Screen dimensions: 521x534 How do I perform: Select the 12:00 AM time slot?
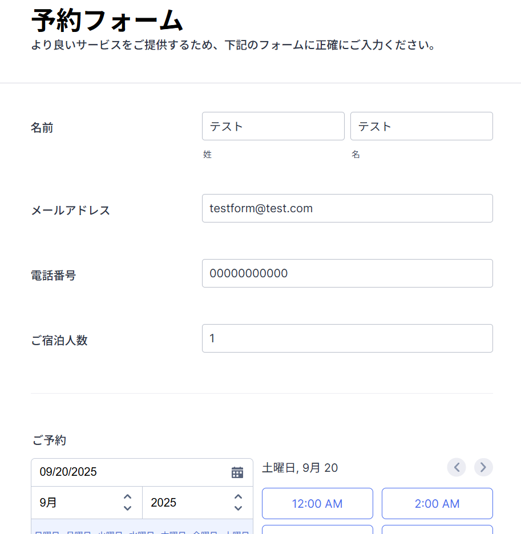click(x=317, y=504)
